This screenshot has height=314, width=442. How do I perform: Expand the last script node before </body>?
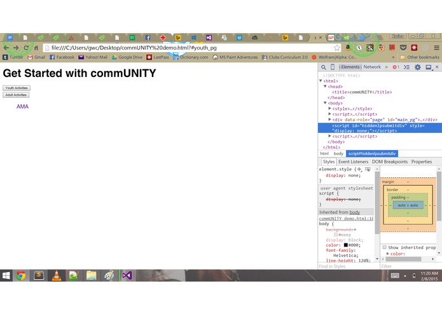pos(329,136)
